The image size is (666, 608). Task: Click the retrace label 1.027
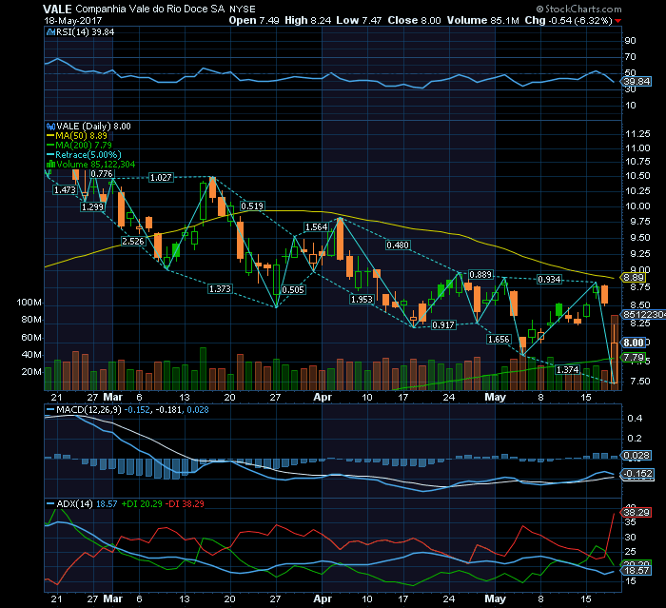pyautogui.click(x=161, y=178)
